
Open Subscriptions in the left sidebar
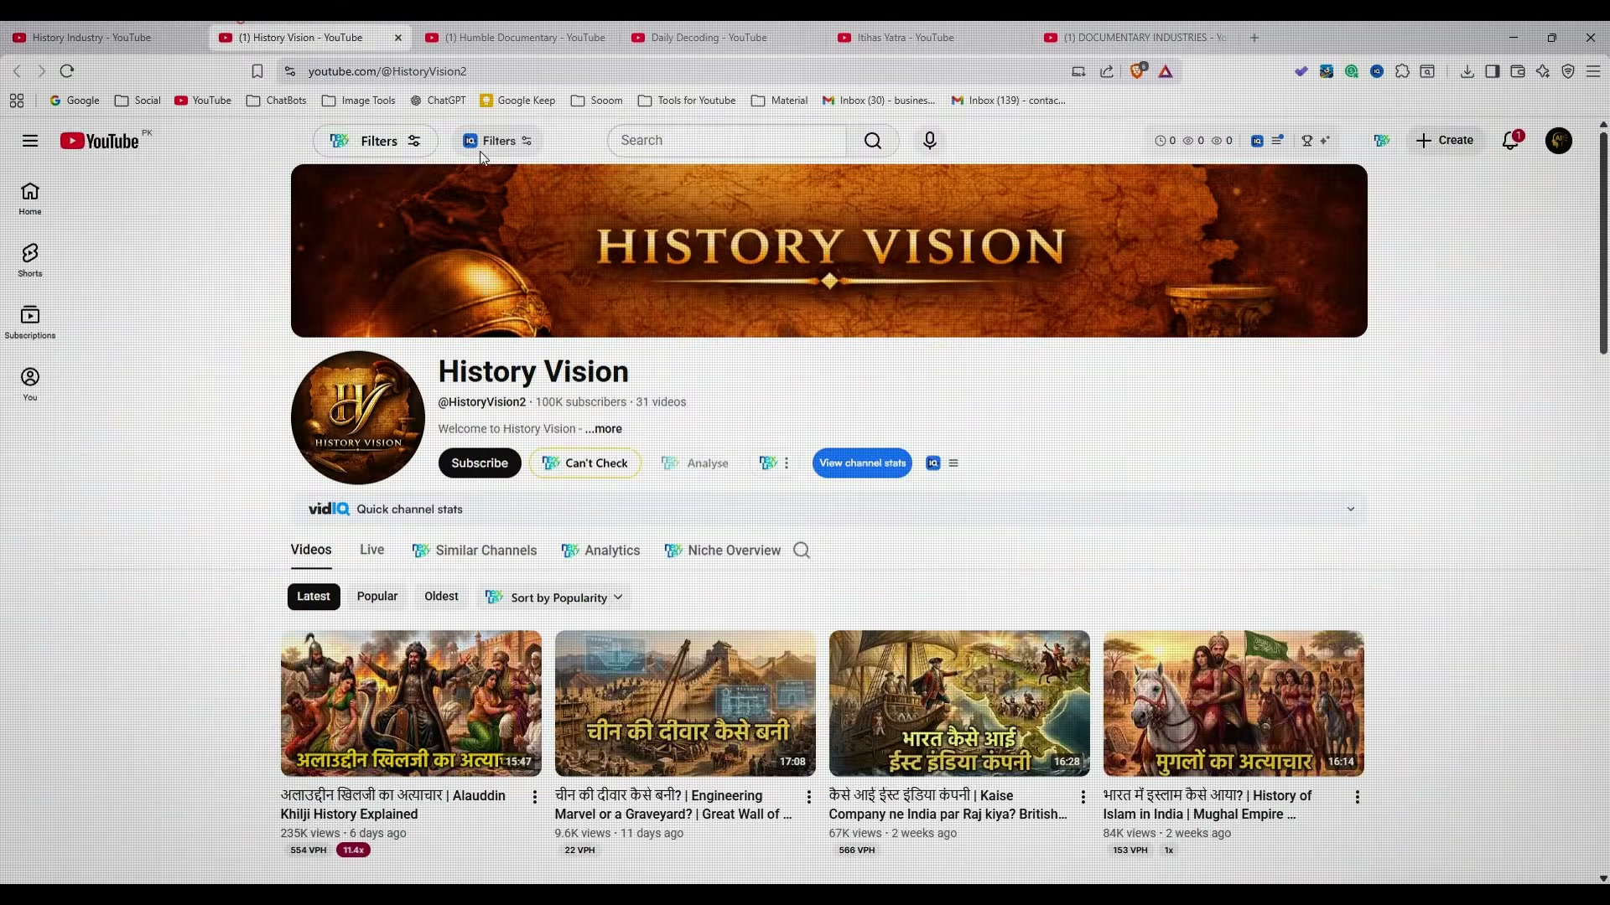click(x=30, y=323)
